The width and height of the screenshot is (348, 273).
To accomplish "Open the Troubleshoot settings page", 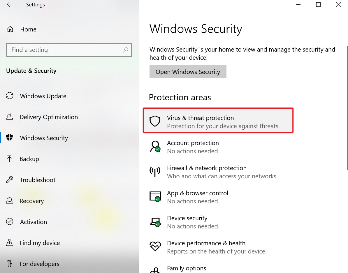I will (37, 180).
